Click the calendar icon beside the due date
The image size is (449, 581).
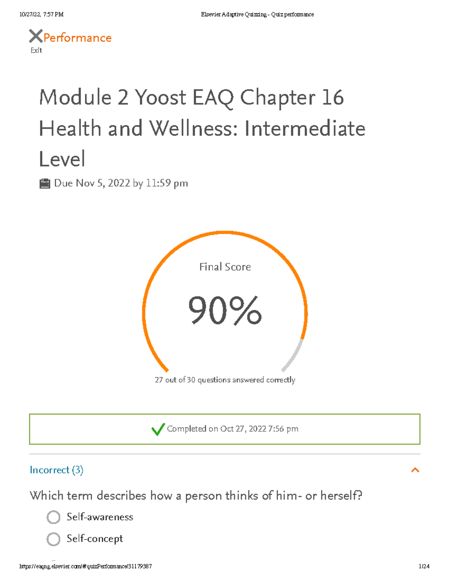point(45,183)
